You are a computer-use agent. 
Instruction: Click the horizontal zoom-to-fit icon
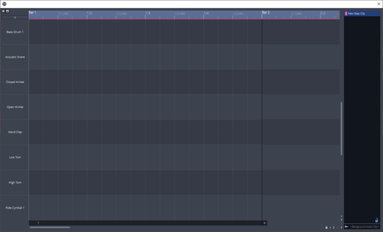pyautogui.click(x=334, y=227)
